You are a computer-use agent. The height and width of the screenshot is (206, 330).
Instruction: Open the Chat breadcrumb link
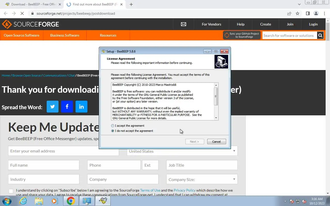coord(71,75)
